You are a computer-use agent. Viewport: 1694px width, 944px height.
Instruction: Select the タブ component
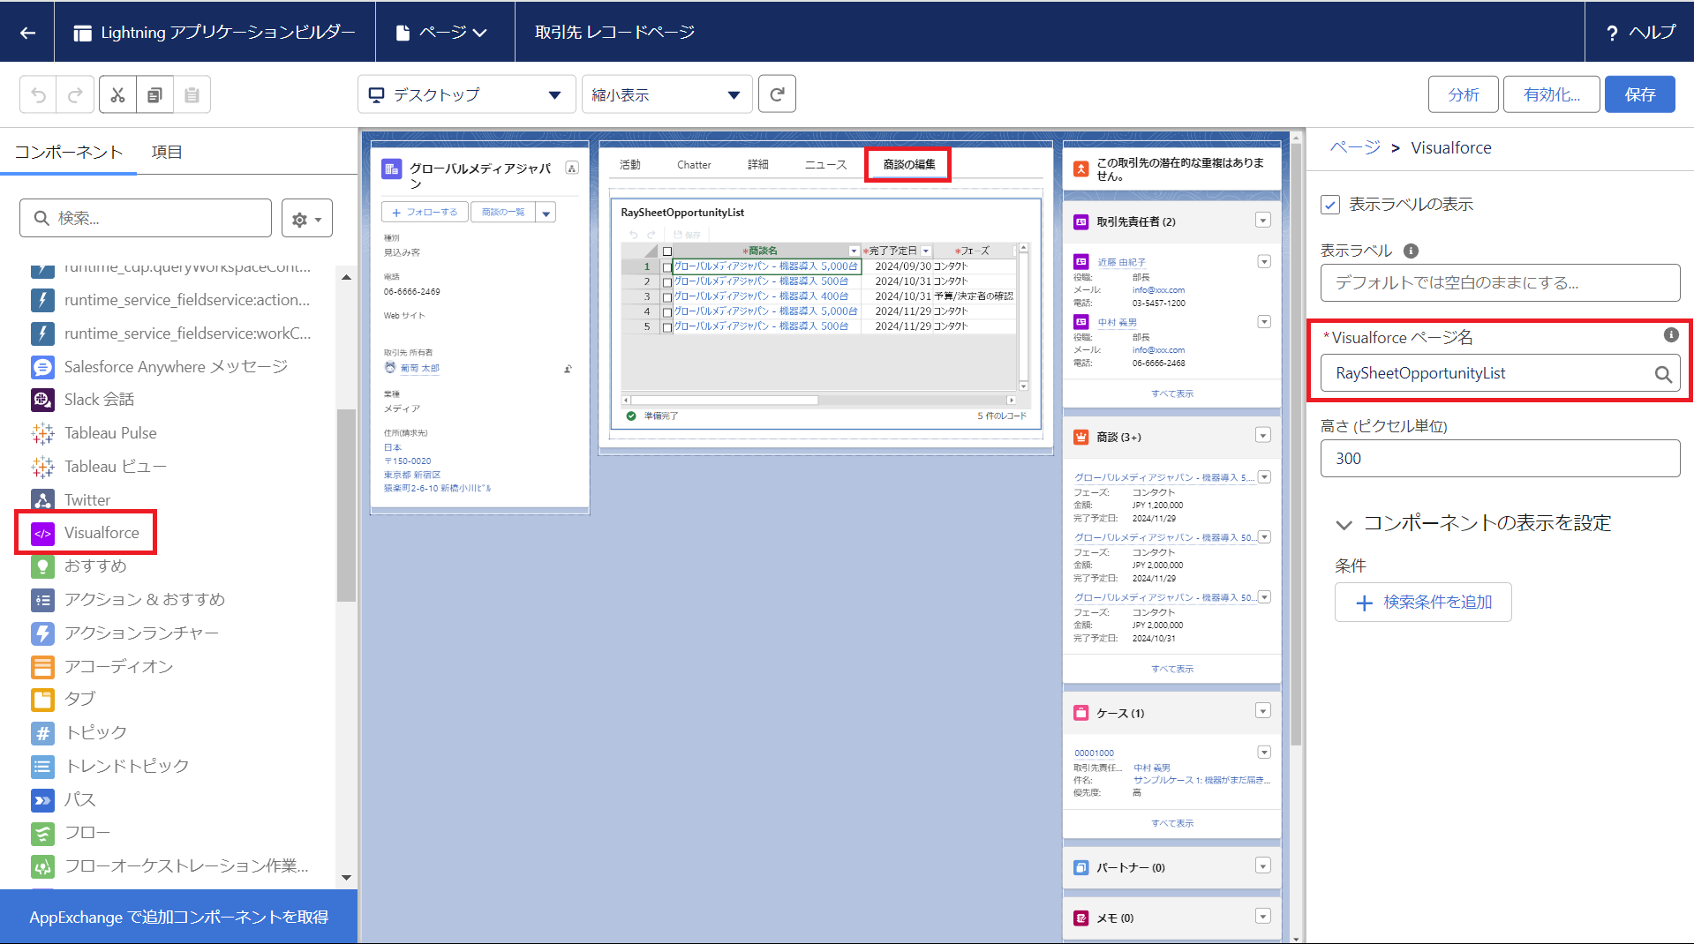click(x=63, y=700)
